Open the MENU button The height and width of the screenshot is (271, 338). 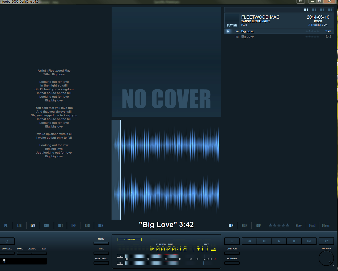pos(101,243)
